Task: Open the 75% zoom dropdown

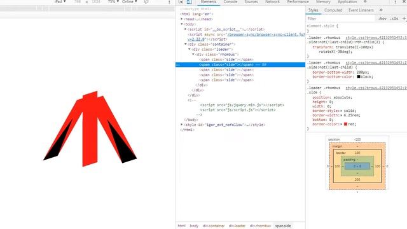Action: coord(113,2)
